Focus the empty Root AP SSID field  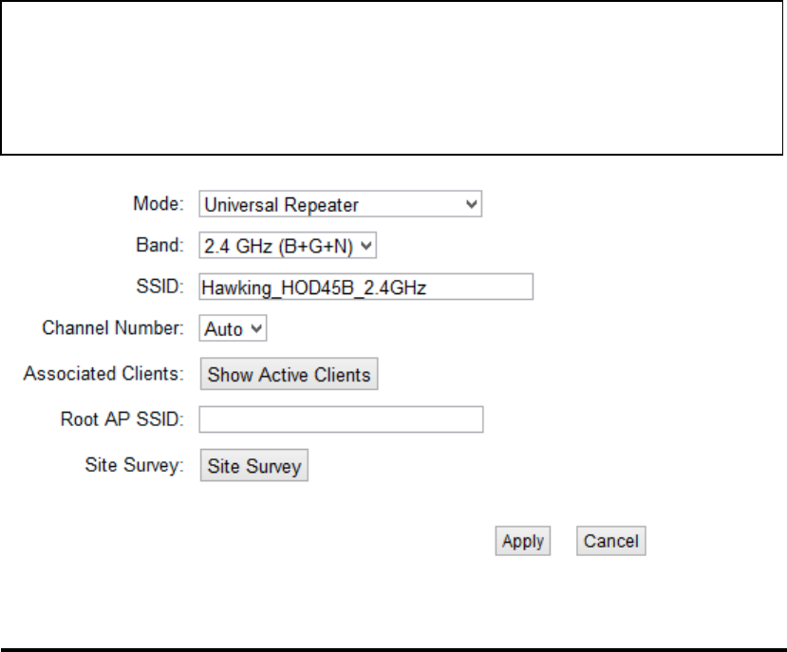tap(342, 419)
